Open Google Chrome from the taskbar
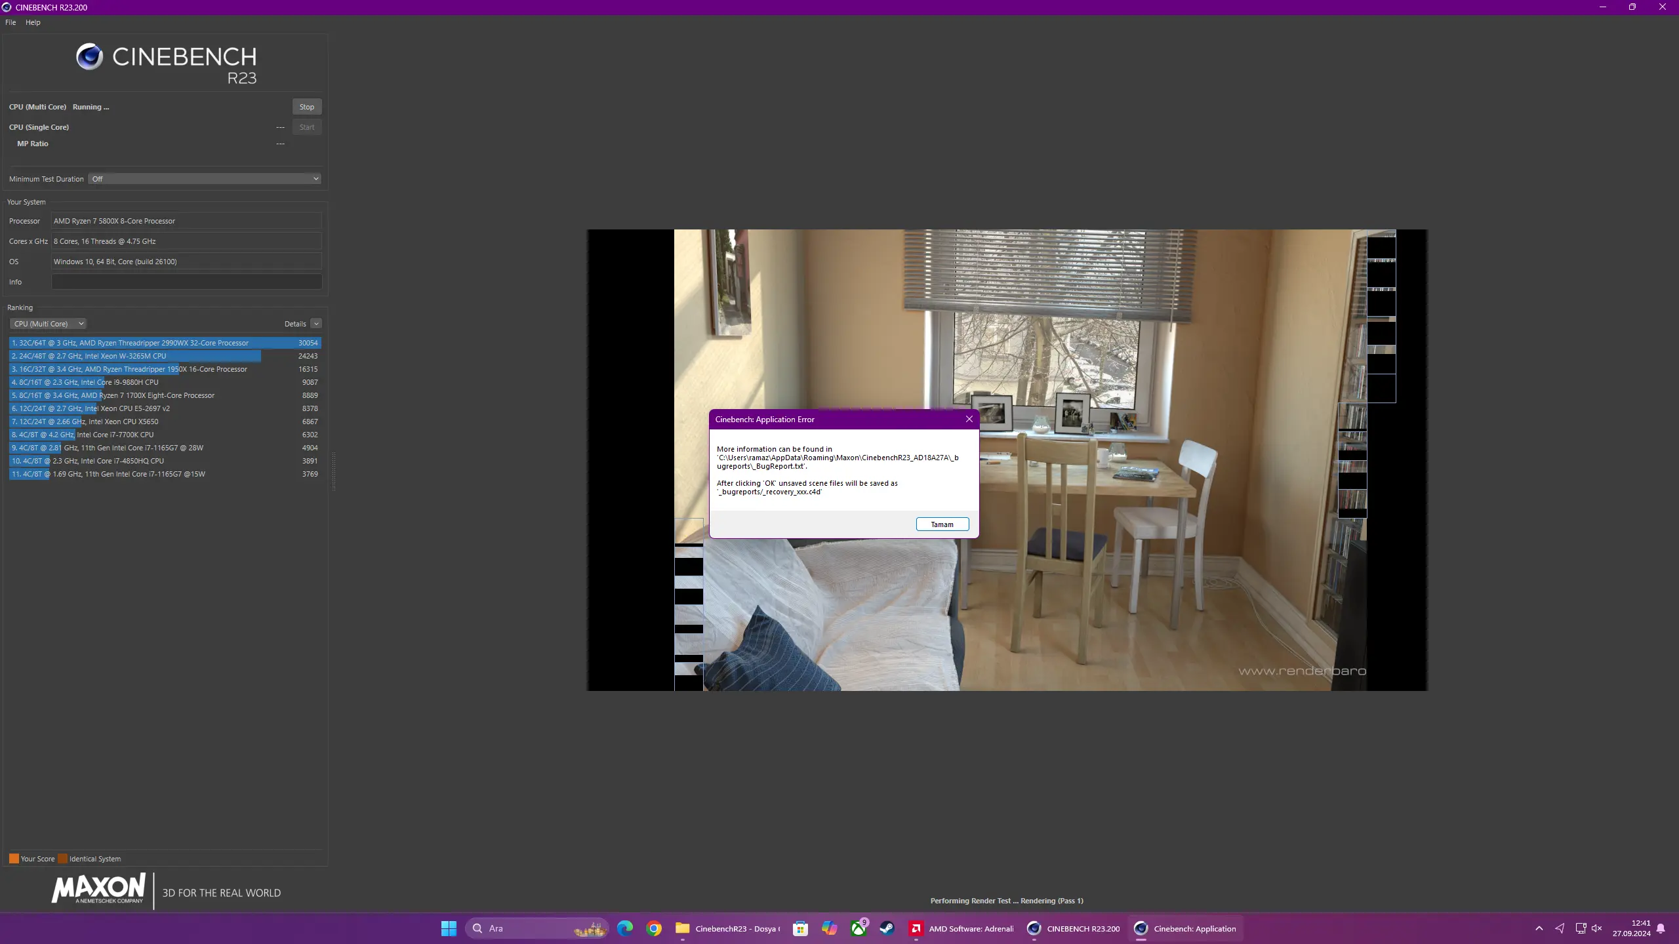Viewport: 1679px width, 944px height. [654, 928]
